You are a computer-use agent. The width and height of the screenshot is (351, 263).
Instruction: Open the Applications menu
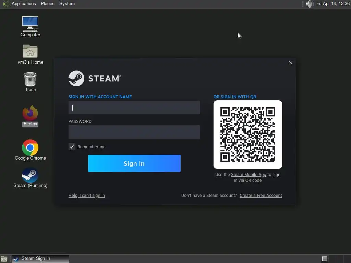pyautogui.click(x=24, y=3)
